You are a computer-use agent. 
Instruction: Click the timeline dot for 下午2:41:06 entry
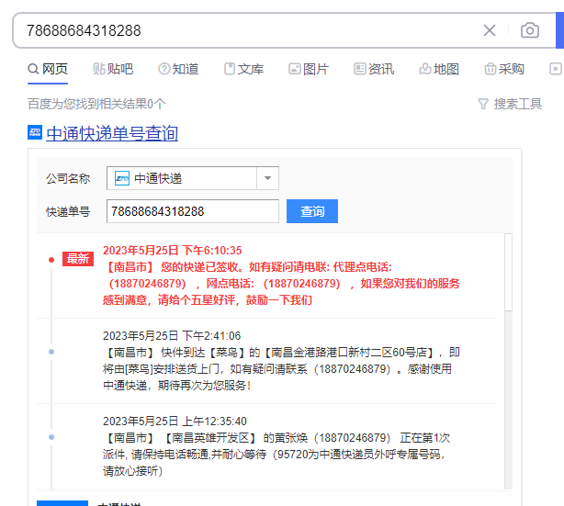tap(51, 352)
